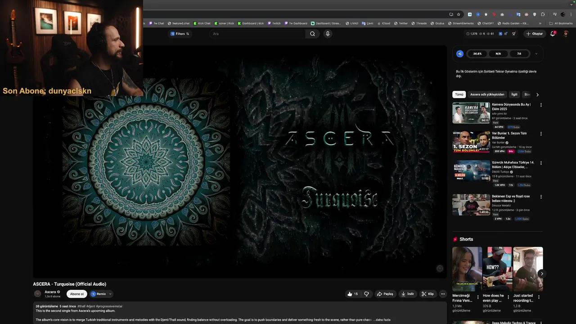Open Beklenen Esp ve floyd rose thumbnail
Screen dimensions: 576x324
471,205
